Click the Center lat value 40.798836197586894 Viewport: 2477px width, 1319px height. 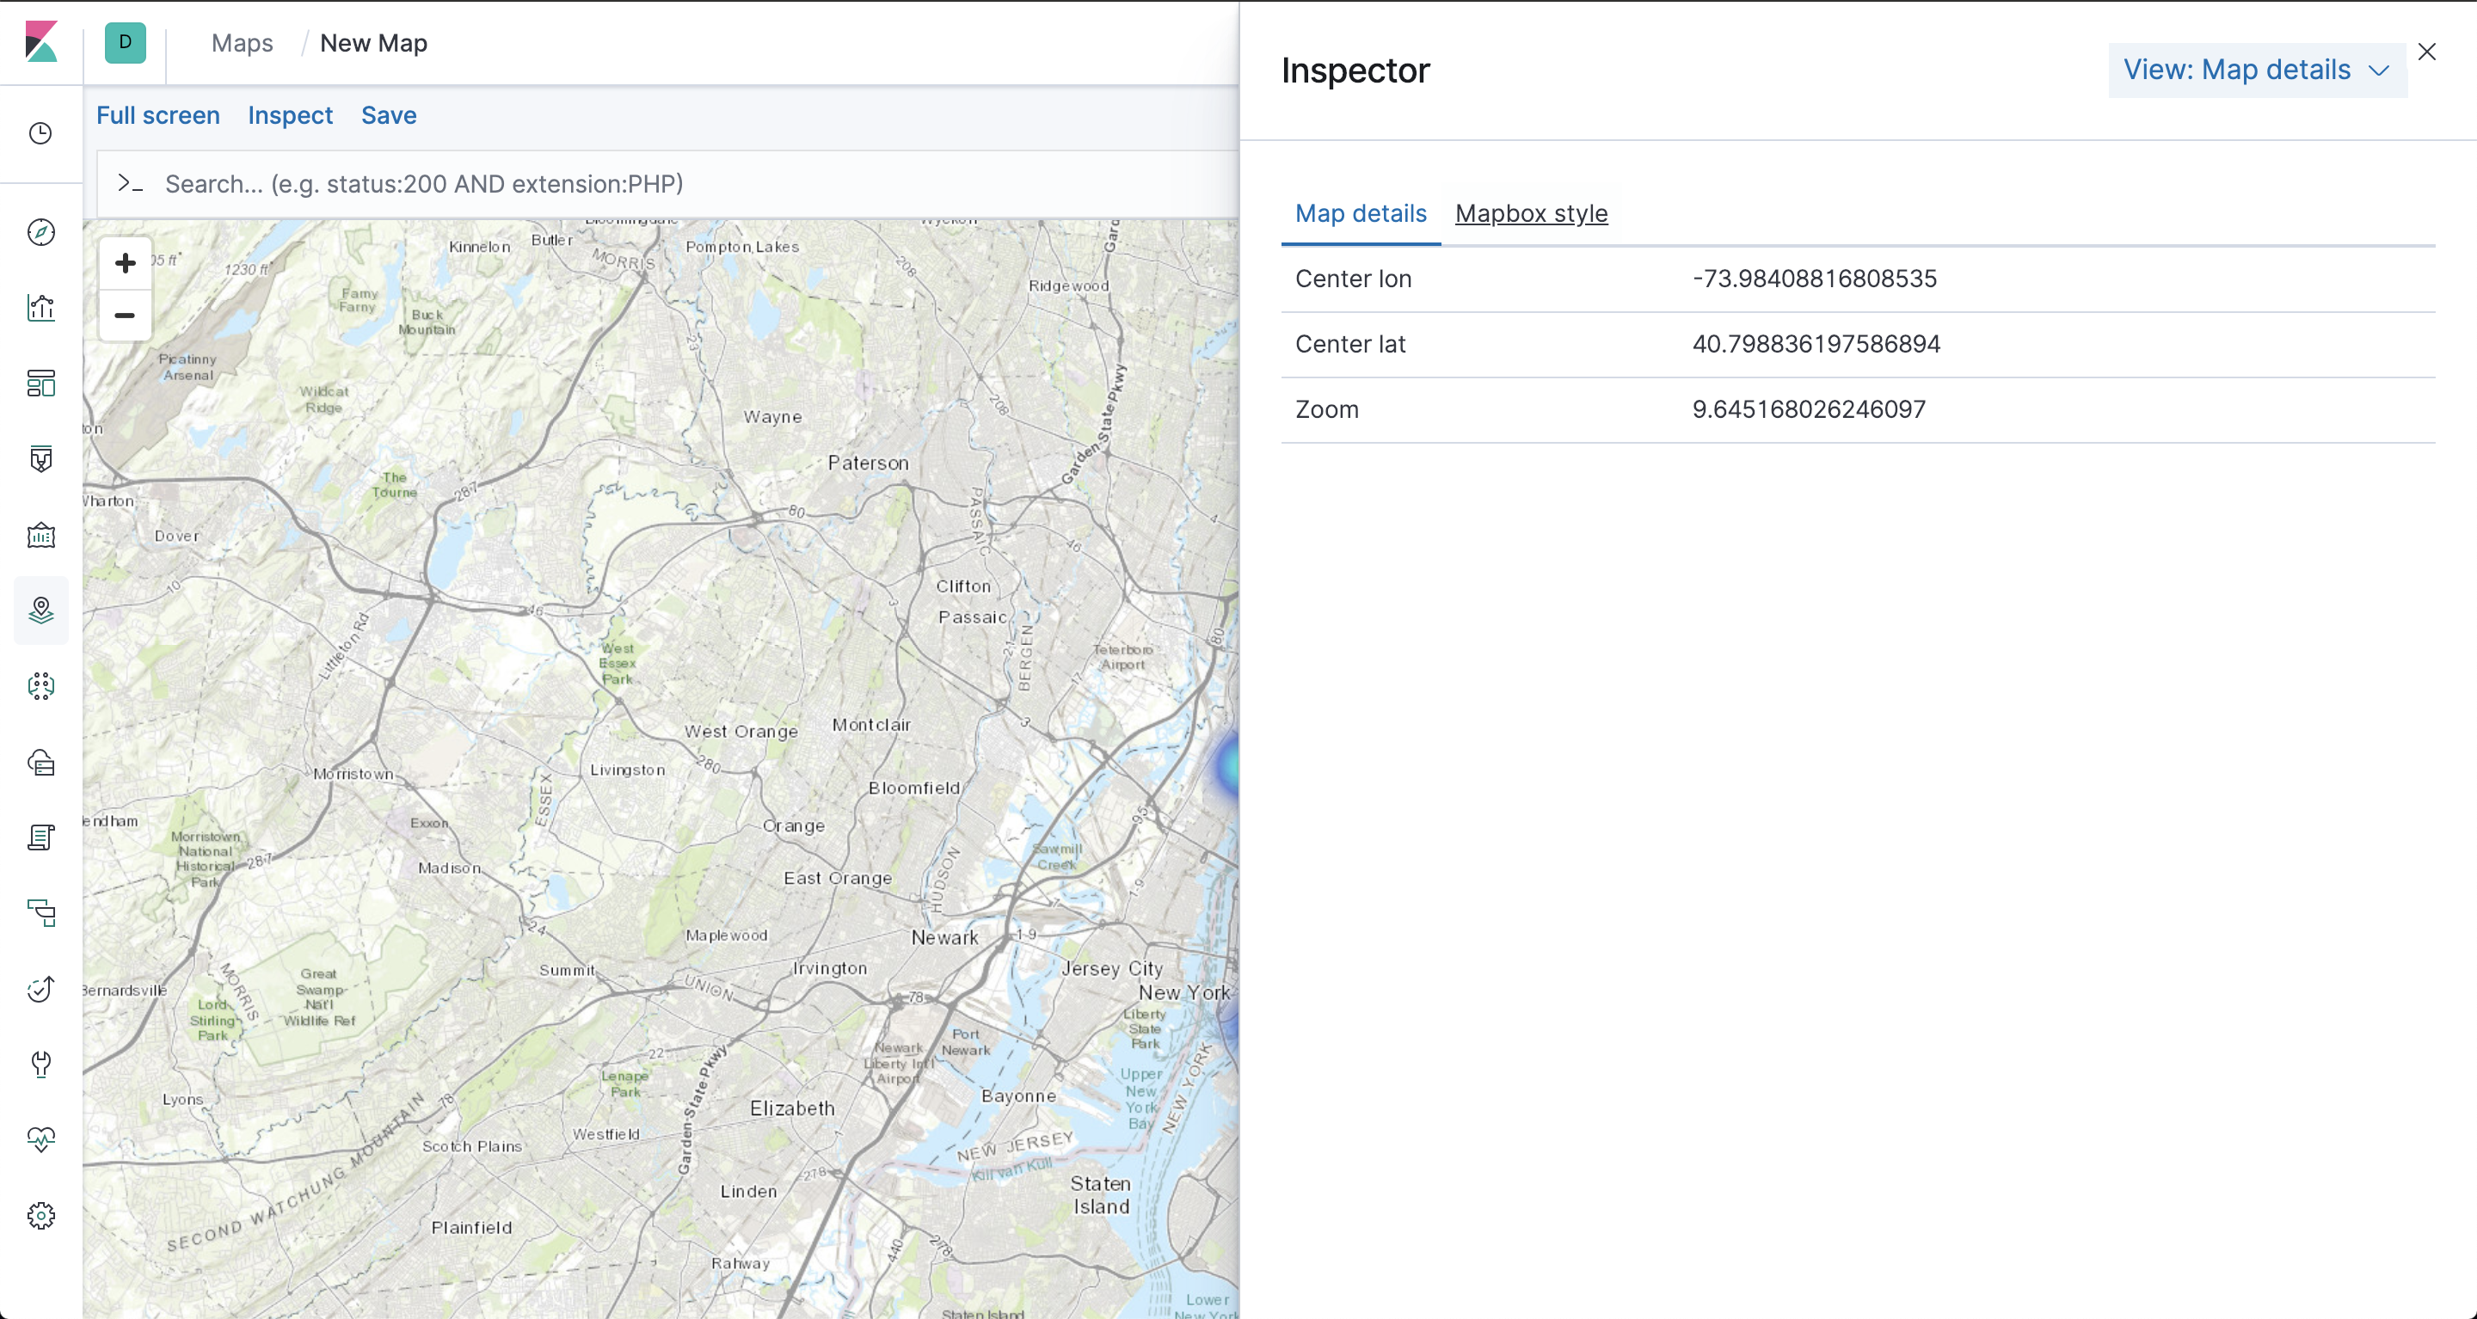point(1816,344)
